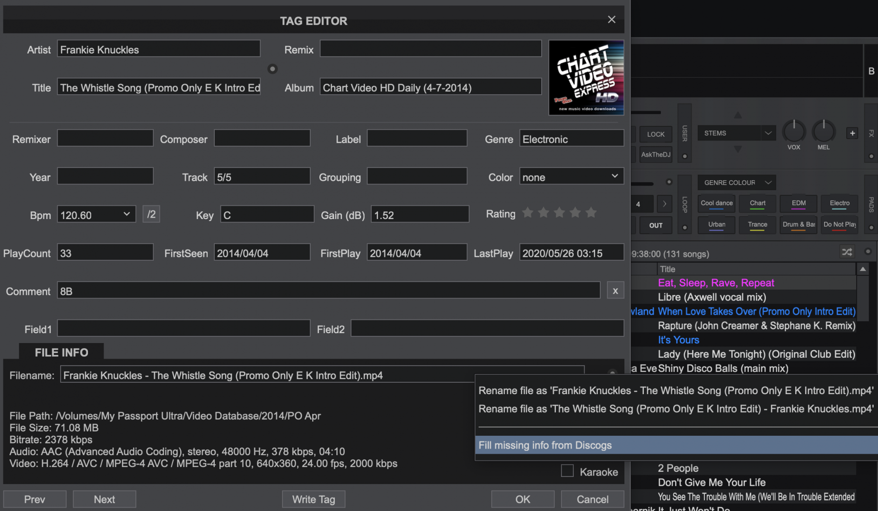Click the scroll up arrow of song list
Screen dimensions: 878x511
[x=863, y=269]
